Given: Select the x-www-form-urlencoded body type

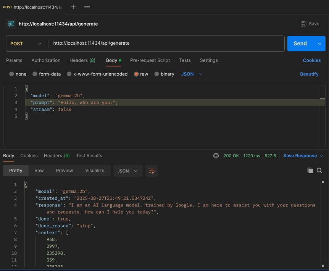Looking at the screenshot, I should click(x=69, y=74).
